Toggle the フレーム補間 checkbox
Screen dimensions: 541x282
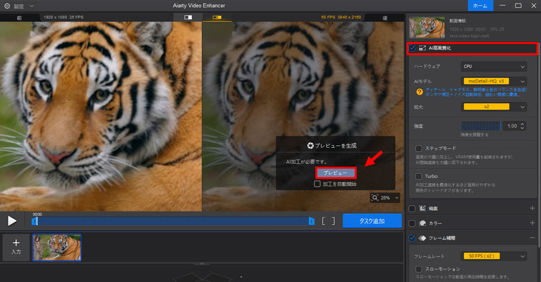tap(412, 238)
